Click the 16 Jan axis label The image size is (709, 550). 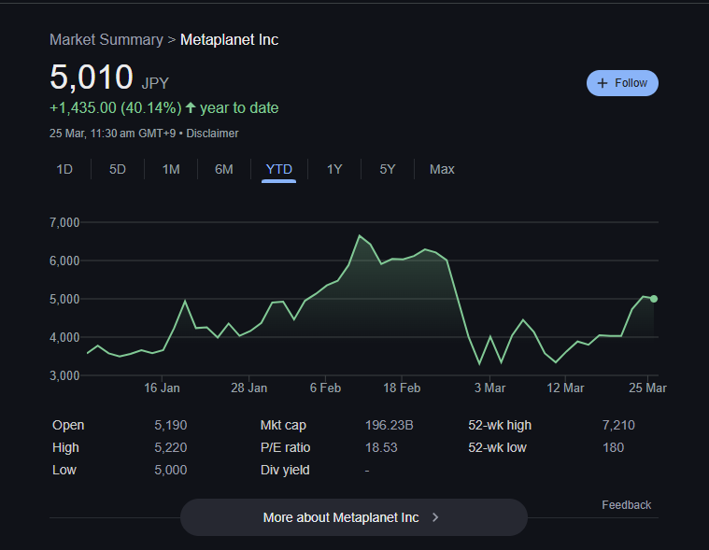pyautogui.click(x=162, y=388)
